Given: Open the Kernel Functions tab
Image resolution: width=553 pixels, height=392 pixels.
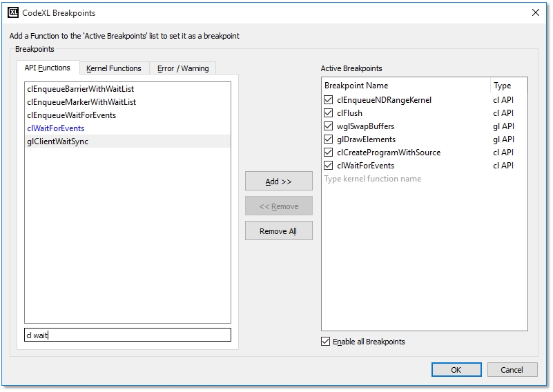Looking at the screenshot, I should click(113, 68).
